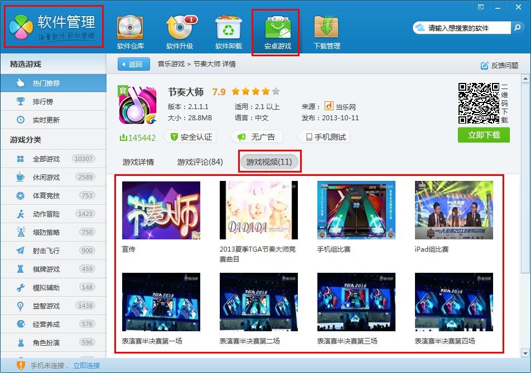Select 排行榜 in the sidebar
Viewport: 531px width, 373px height.
click(x=42, y=102)
